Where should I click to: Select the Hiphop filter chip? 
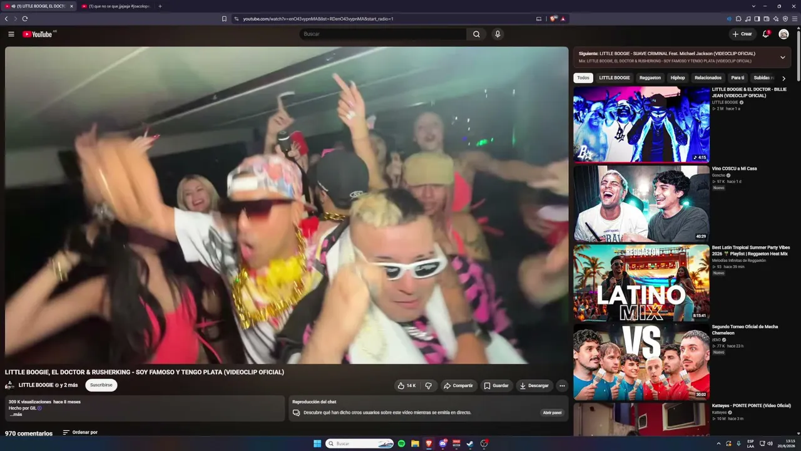[678, 78]
